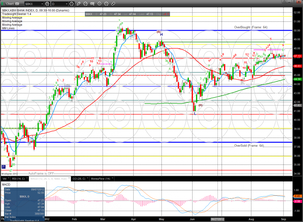Close the MACD indicator tab
Image resolution: width=303 pixels, height=222 pixels.
click(68, 178)
